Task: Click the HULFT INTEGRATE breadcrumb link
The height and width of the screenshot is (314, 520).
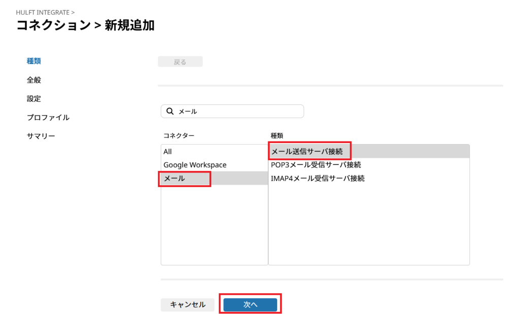Action: [43, 12]
